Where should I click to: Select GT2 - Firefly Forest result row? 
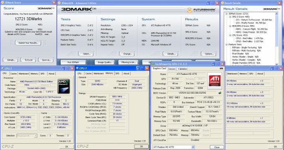(251, 23)
